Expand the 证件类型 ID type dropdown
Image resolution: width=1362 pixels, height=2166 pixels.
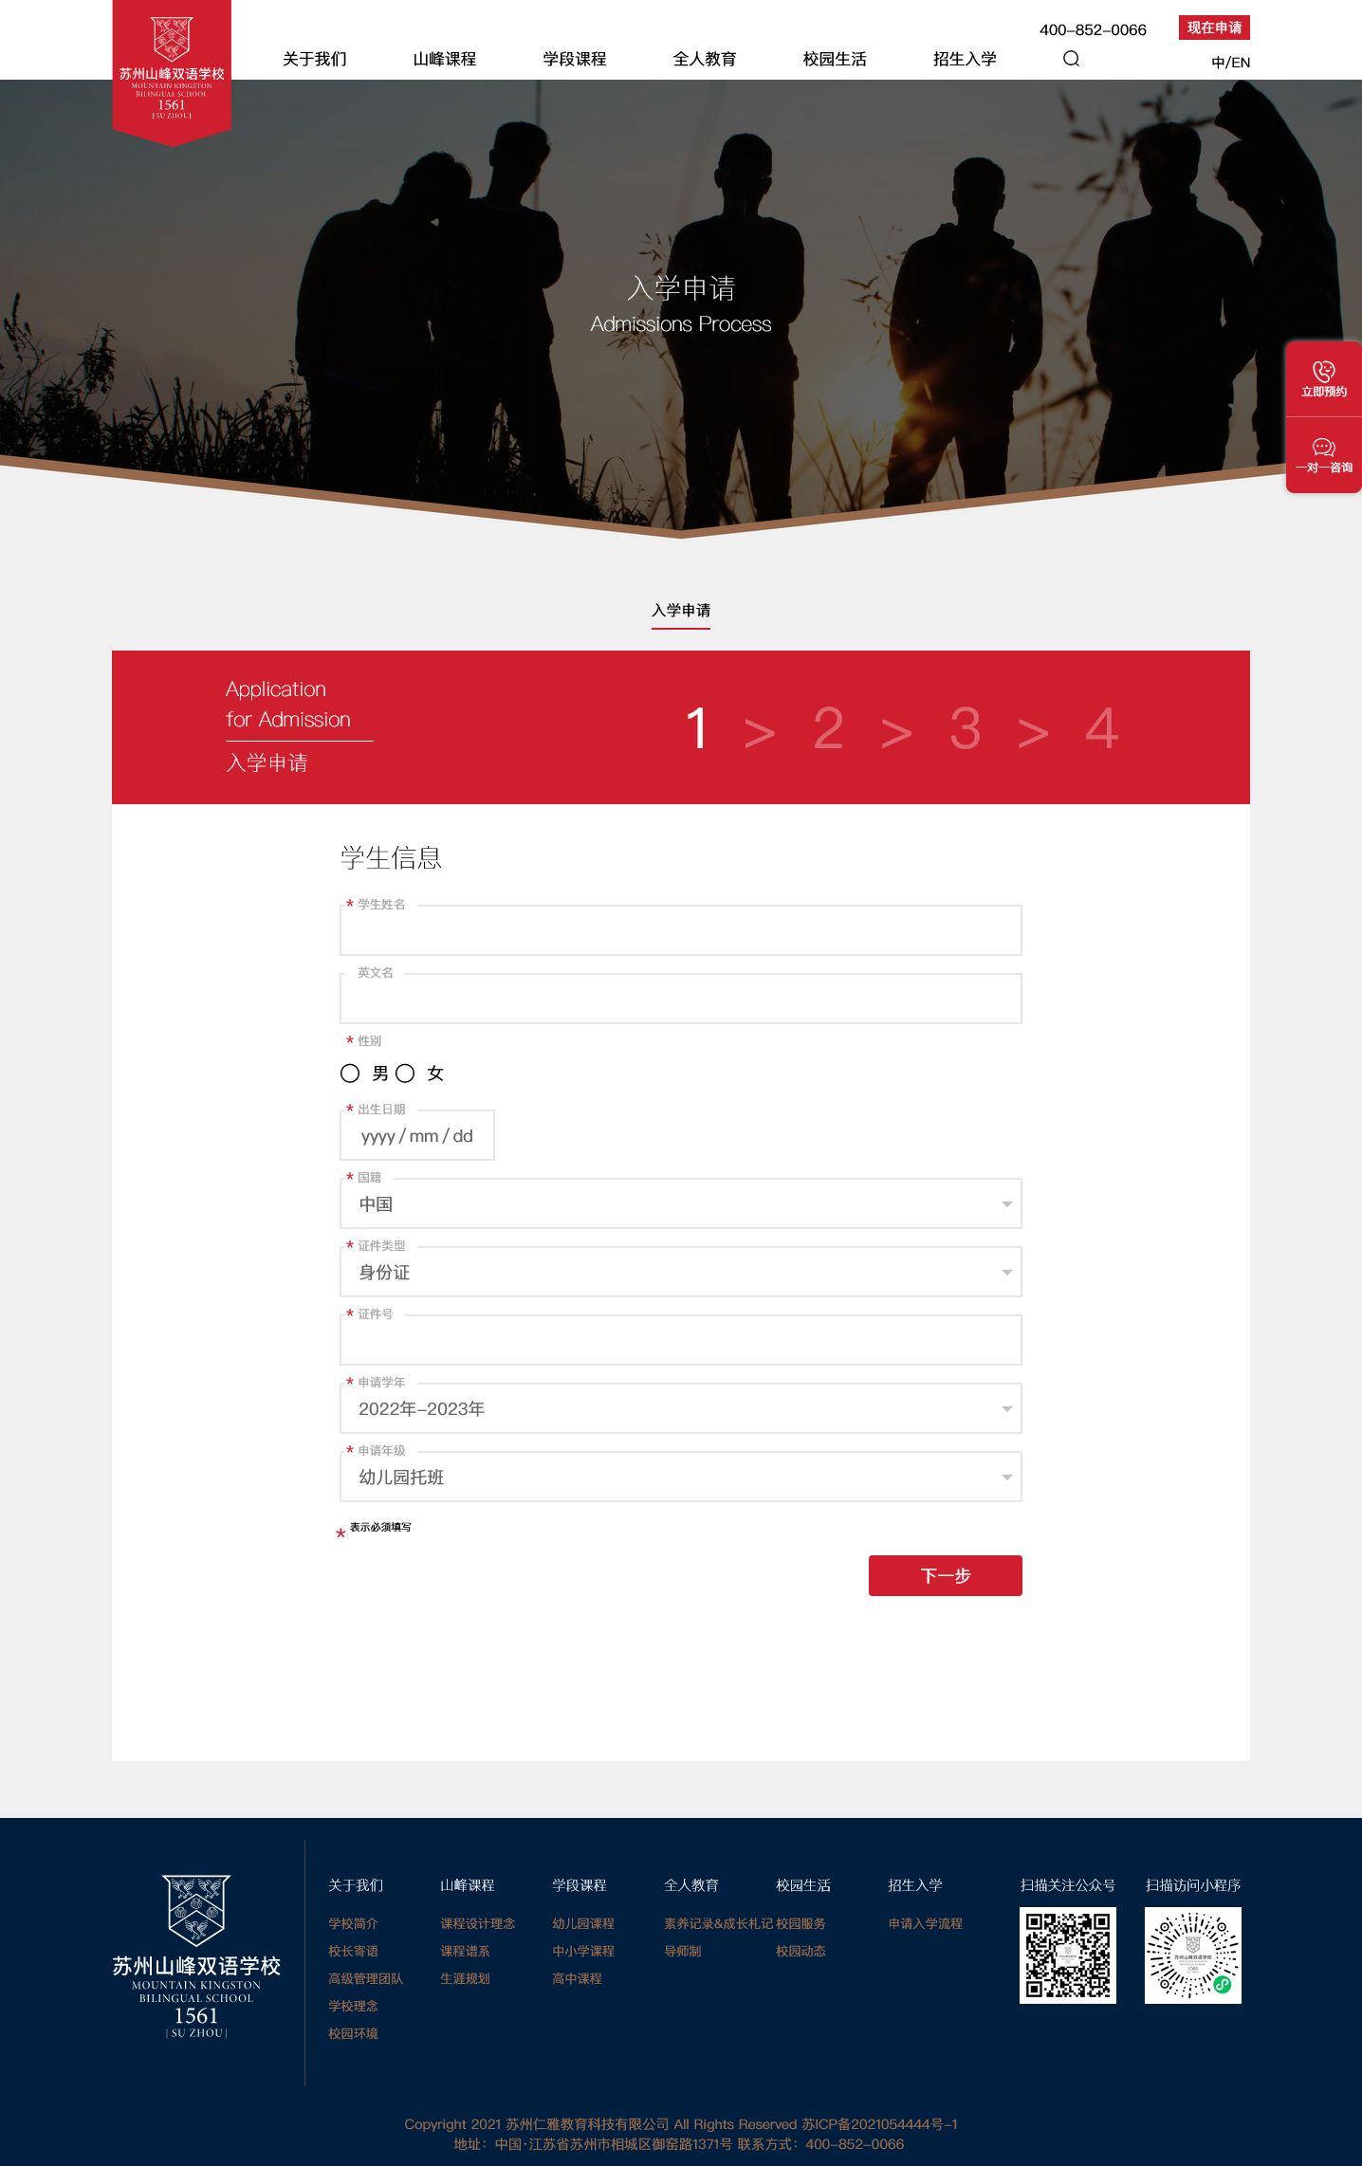tap(680, 1272)
